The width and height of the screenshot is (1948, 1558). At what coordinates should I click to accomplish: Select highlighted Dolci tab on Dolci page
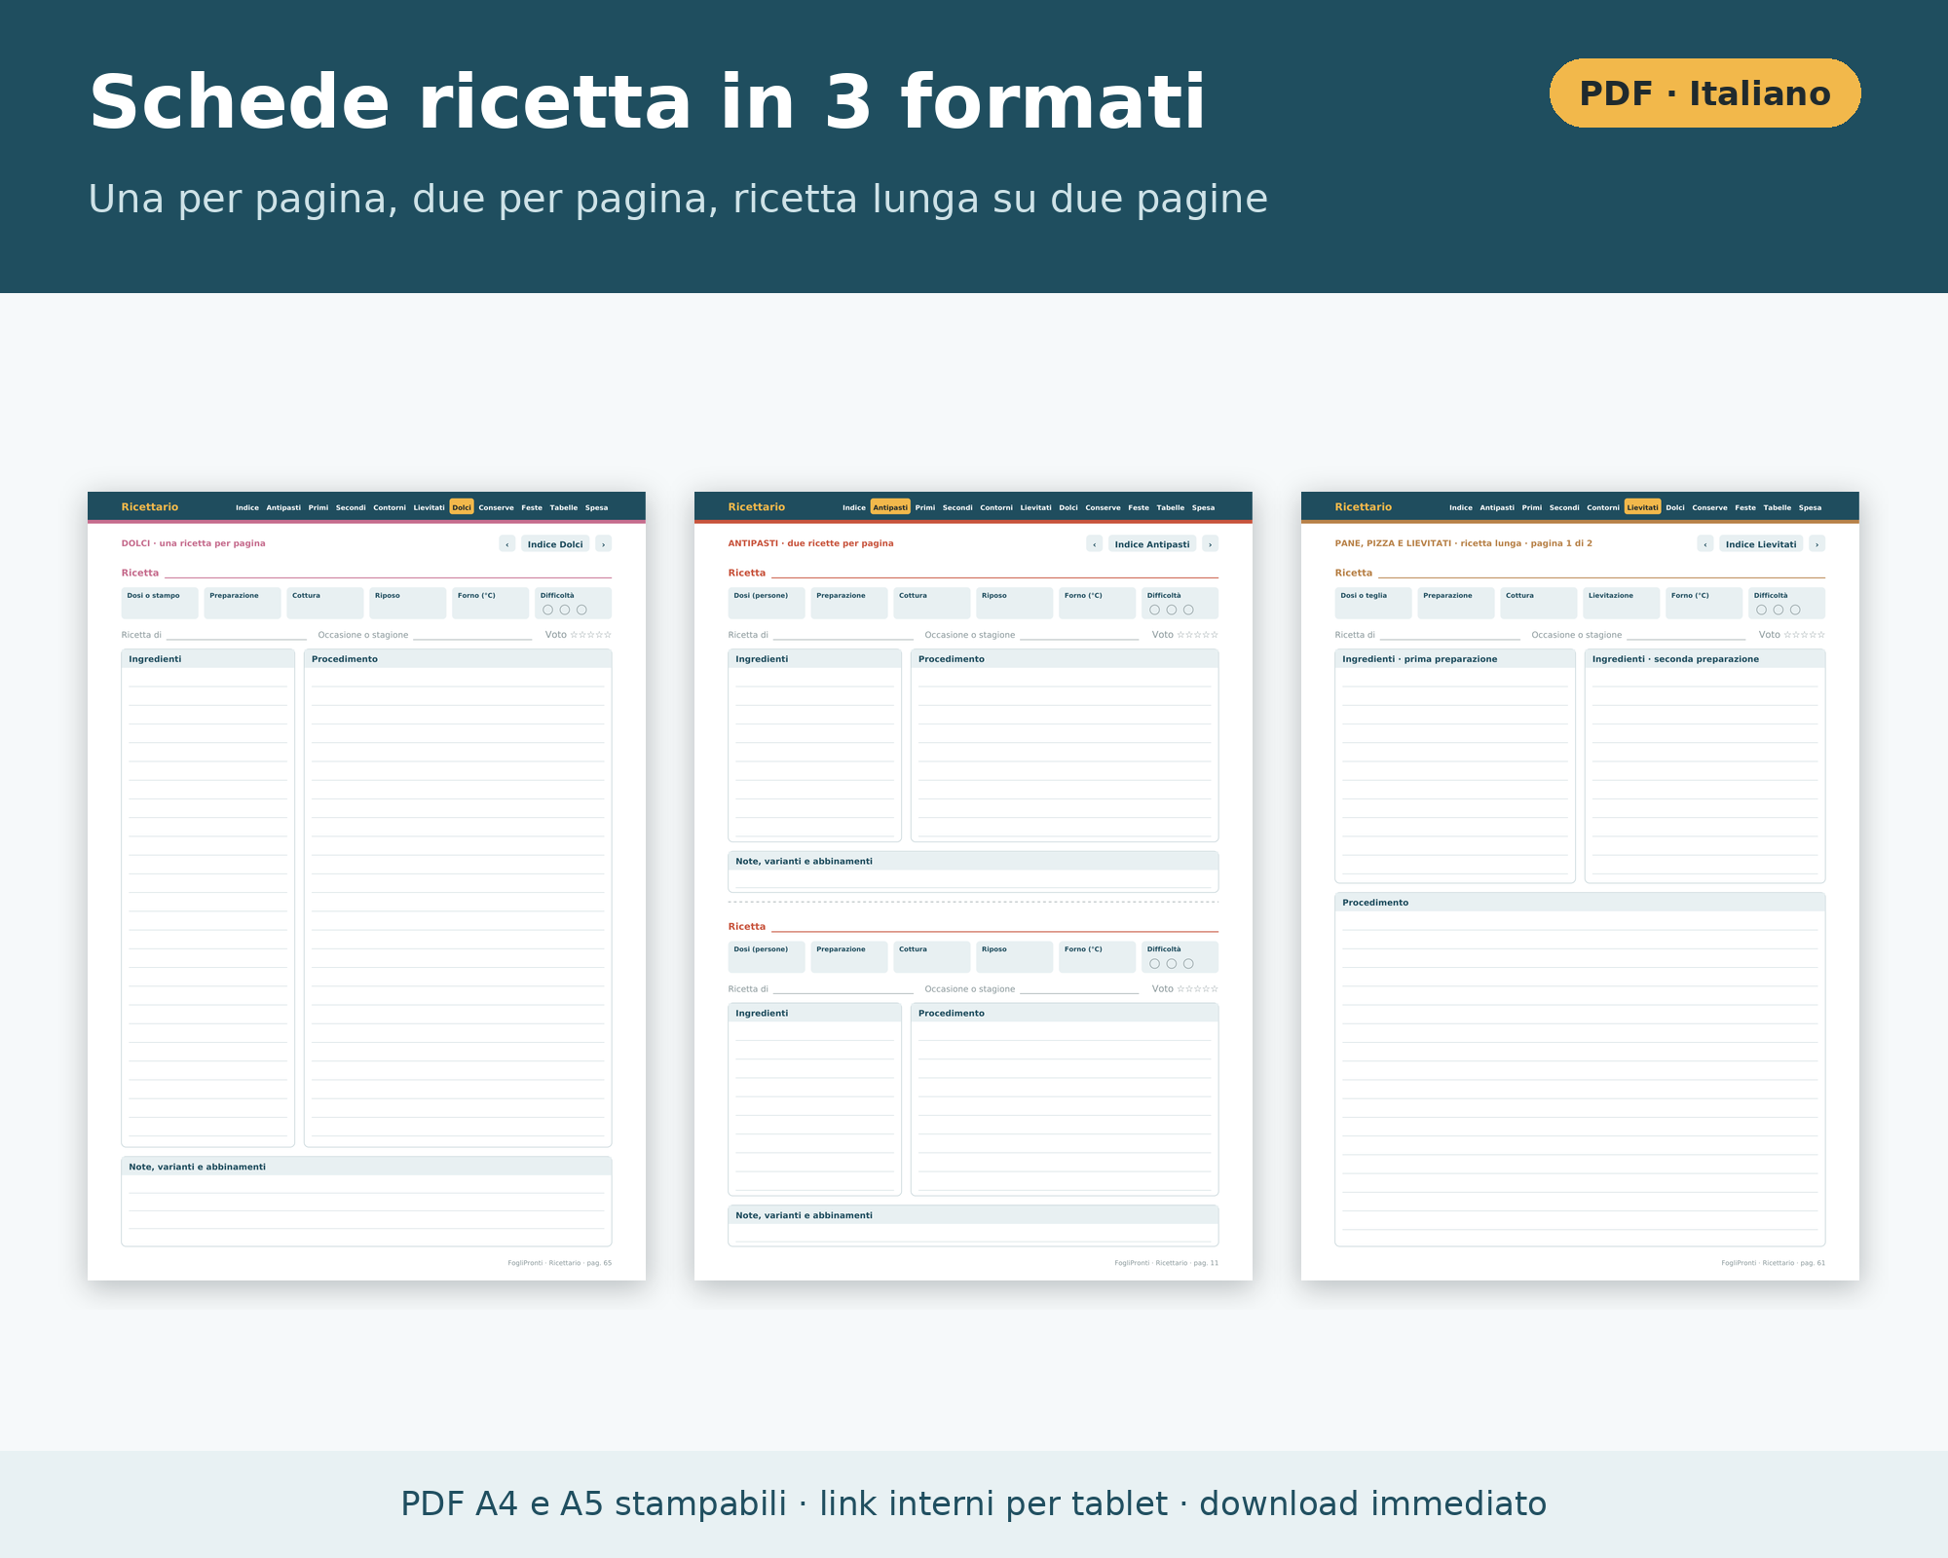pos(462,507)
